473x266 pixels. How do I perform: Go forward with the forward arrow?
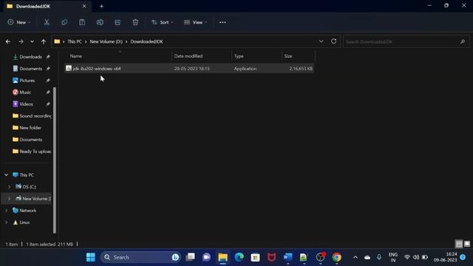pyautogui.click(x=21, y=41)
